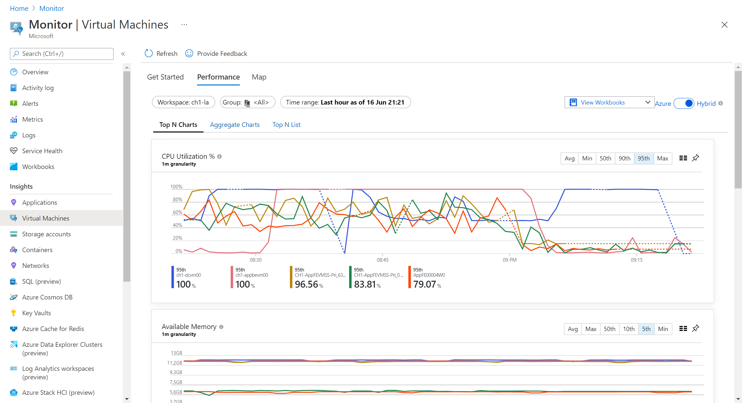Open the Aggregate Charts tab
742x403 pixels.
tap(235, 125)
